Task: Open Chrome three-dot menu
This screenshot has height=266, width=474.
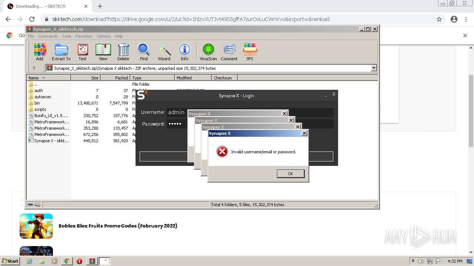Action: coord(466,19)
